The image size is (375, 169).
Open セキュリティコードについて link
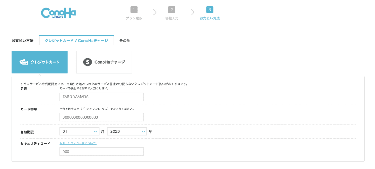coord(78,143)
